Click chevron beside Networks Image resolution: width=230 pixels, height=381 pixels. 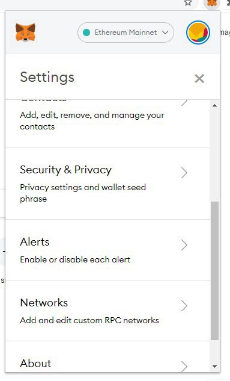(x=184, y=306)
